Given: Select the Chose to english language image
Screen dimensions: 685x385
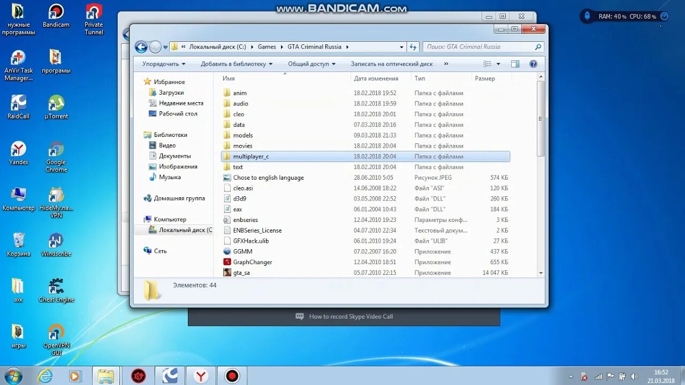Looking at the screenshot, I should tap(366, 178).
